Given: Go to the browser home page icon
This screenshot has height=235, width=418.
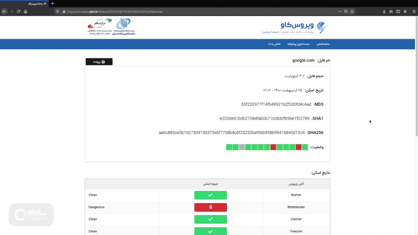Looking at the screenshot, I should tap(26, 12).
